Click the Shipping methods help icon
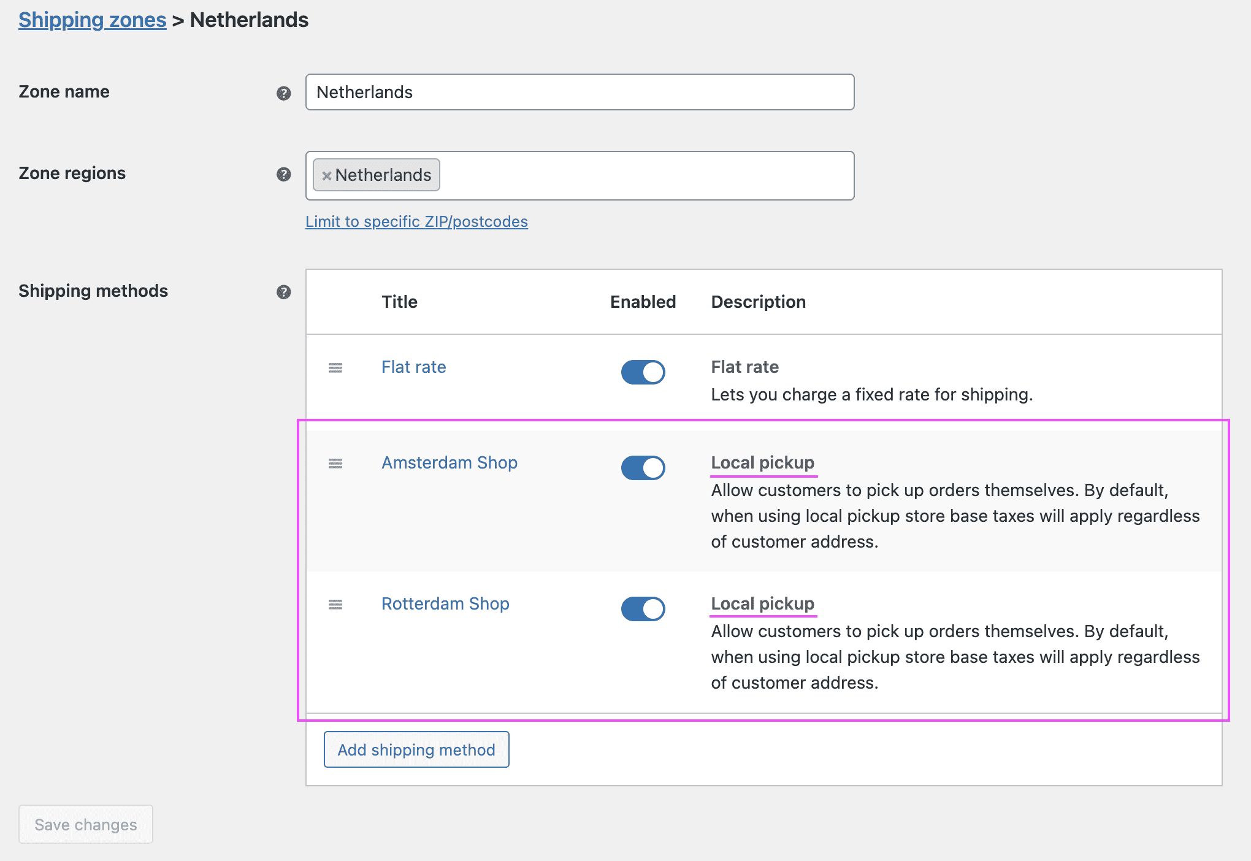 coord(284,293)
